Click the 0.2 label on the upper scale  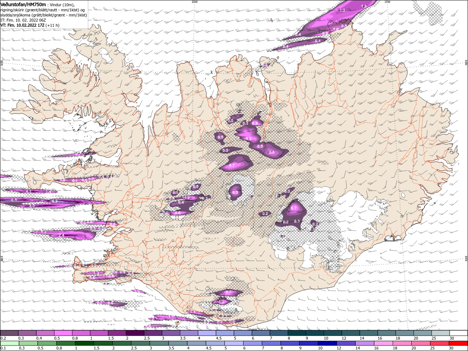(3, 338)
